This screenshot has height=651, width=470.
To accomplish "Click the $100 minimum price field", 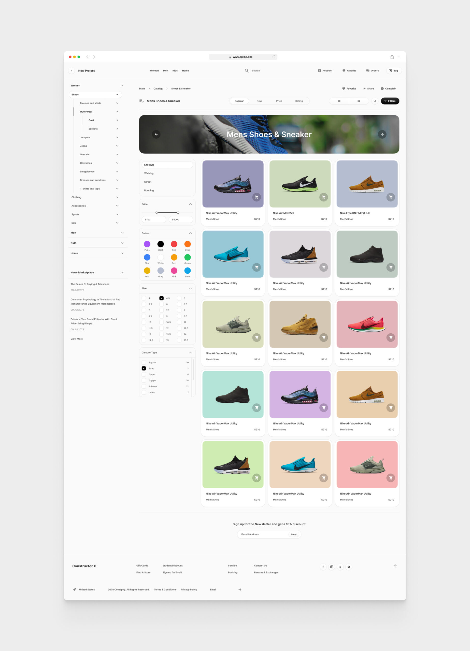I will 154,219.
